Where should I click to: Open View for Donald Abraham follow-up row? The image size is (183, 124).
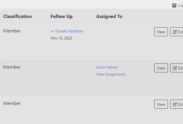click(x=161, y=32)
